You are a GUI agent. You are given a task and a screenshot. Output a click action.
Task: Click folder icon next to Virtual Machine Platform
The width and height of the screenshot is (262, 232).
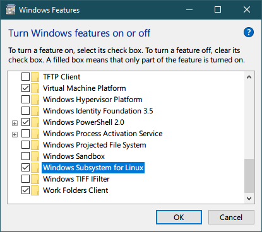pyautogui.click(x=35, y=88)
